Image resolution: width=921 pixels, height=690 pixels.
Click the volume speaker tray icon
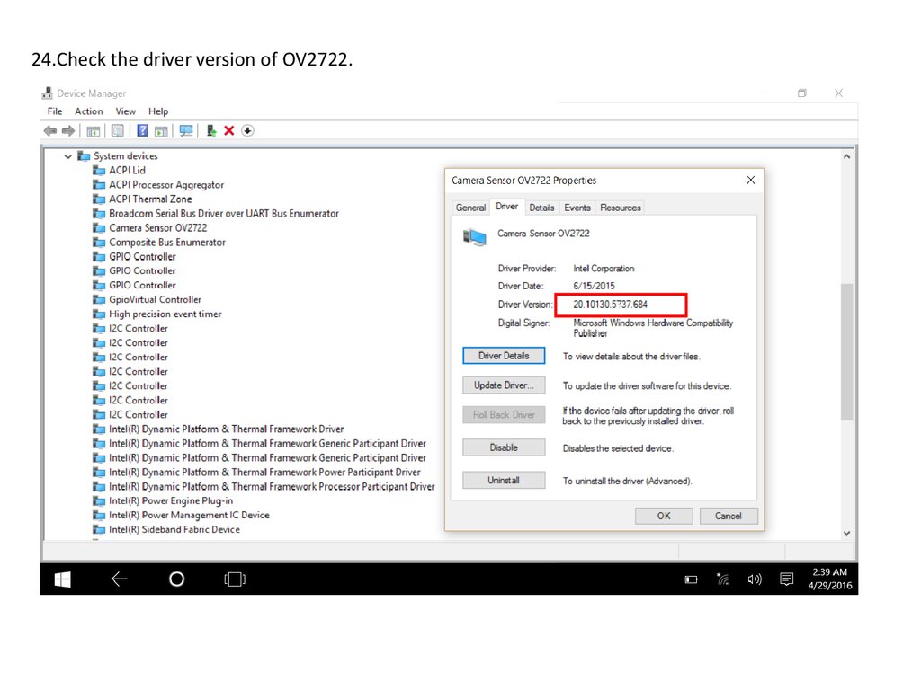point(755,579)
